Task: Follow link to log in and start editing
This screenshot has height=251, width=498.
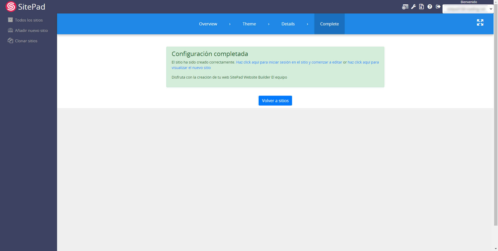Action: point(289,62)
